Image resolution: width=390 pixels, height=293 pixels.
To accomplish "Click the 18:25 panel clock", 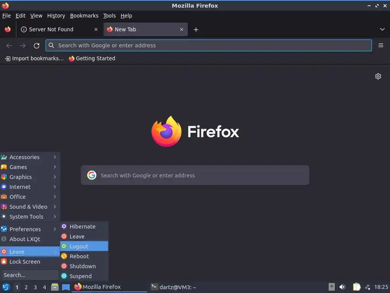I will 381,287.
